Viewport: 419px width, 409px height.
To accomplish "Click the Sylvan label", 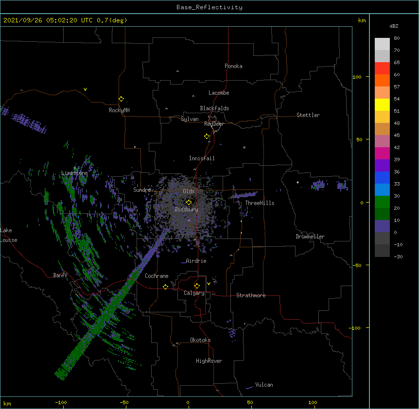I will tap(190, 119).
